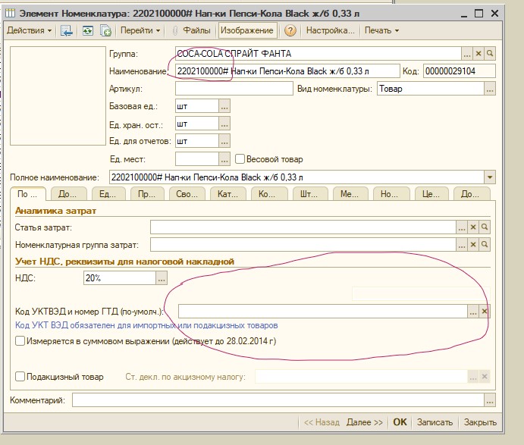The image size is (524, 445).
Task: Click the Код УКТВЭД input field
Action: (x=322, y=312)
